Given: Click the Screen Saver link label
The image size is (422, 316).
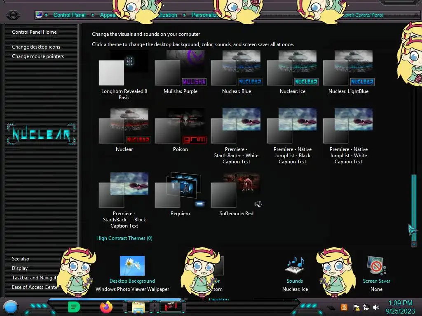Looking at the screenshot, I should 377,281.
